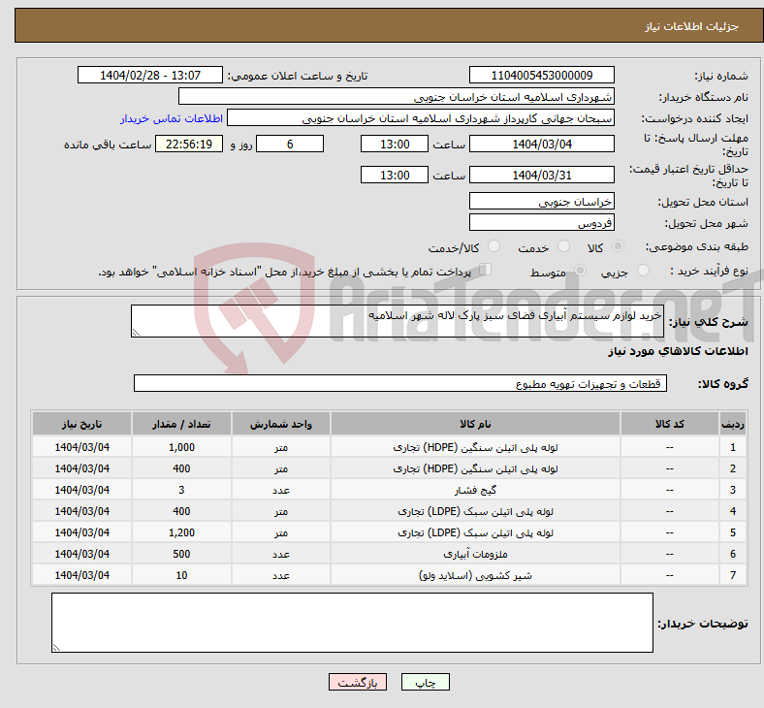Click the اطلاعات کالاهای مورد نیاز heading
This screenshot has height=708, width=764.
tap(678, 351)
